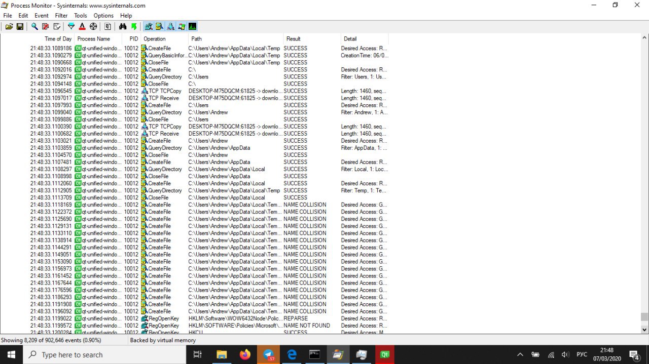Click the scrollbar down arrow of event list
649x364 pixels.
pos(644,330)
